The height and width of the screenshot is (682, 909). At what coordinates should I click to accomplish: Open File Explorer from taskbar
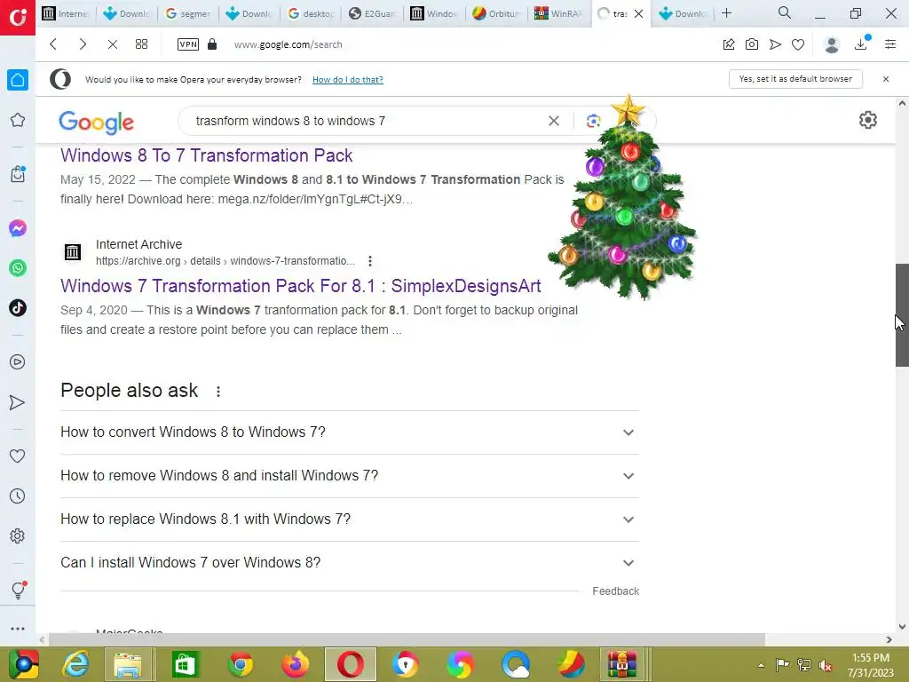(x=129, y=664)
